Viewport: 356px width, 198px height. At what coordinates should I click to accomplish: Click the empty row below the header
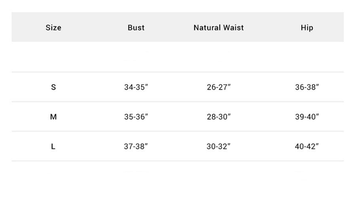178,57
